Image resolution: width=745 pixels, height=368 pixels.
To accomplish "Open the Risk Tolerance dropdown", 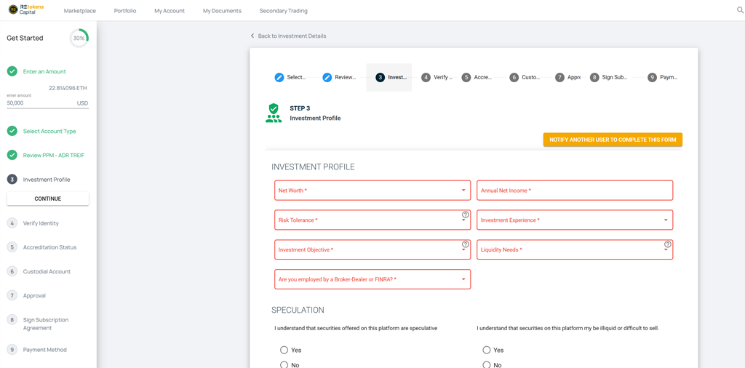I will [372, 220].
